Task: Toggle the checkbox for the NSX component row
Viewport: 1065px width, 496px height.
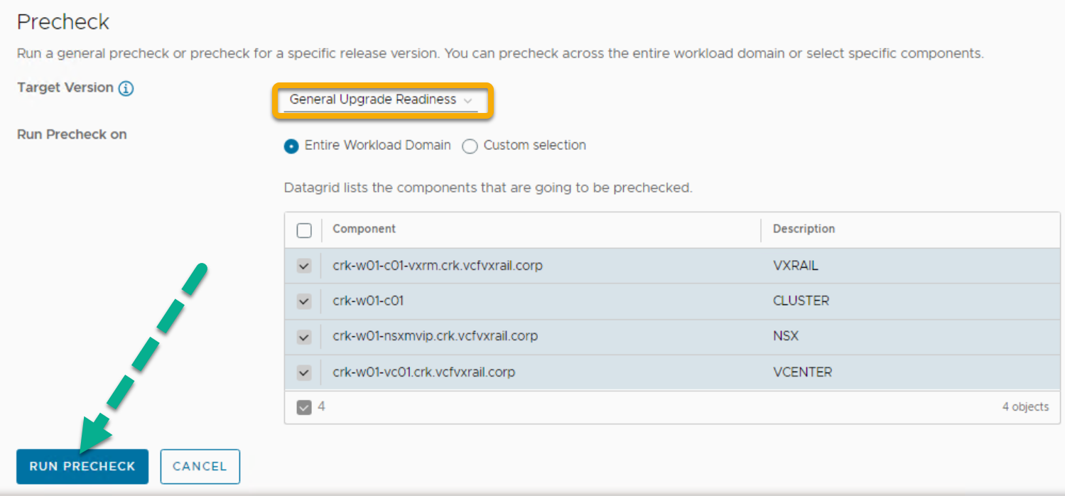Action: click(304, 337)
